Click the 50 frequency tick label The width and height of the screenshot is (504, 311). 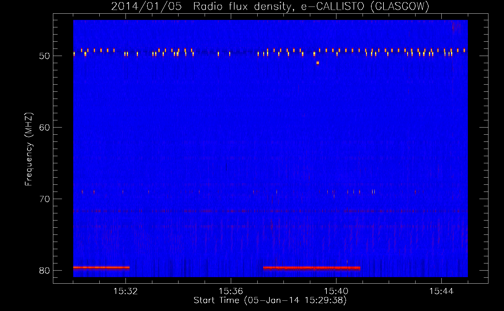[45, 56]
